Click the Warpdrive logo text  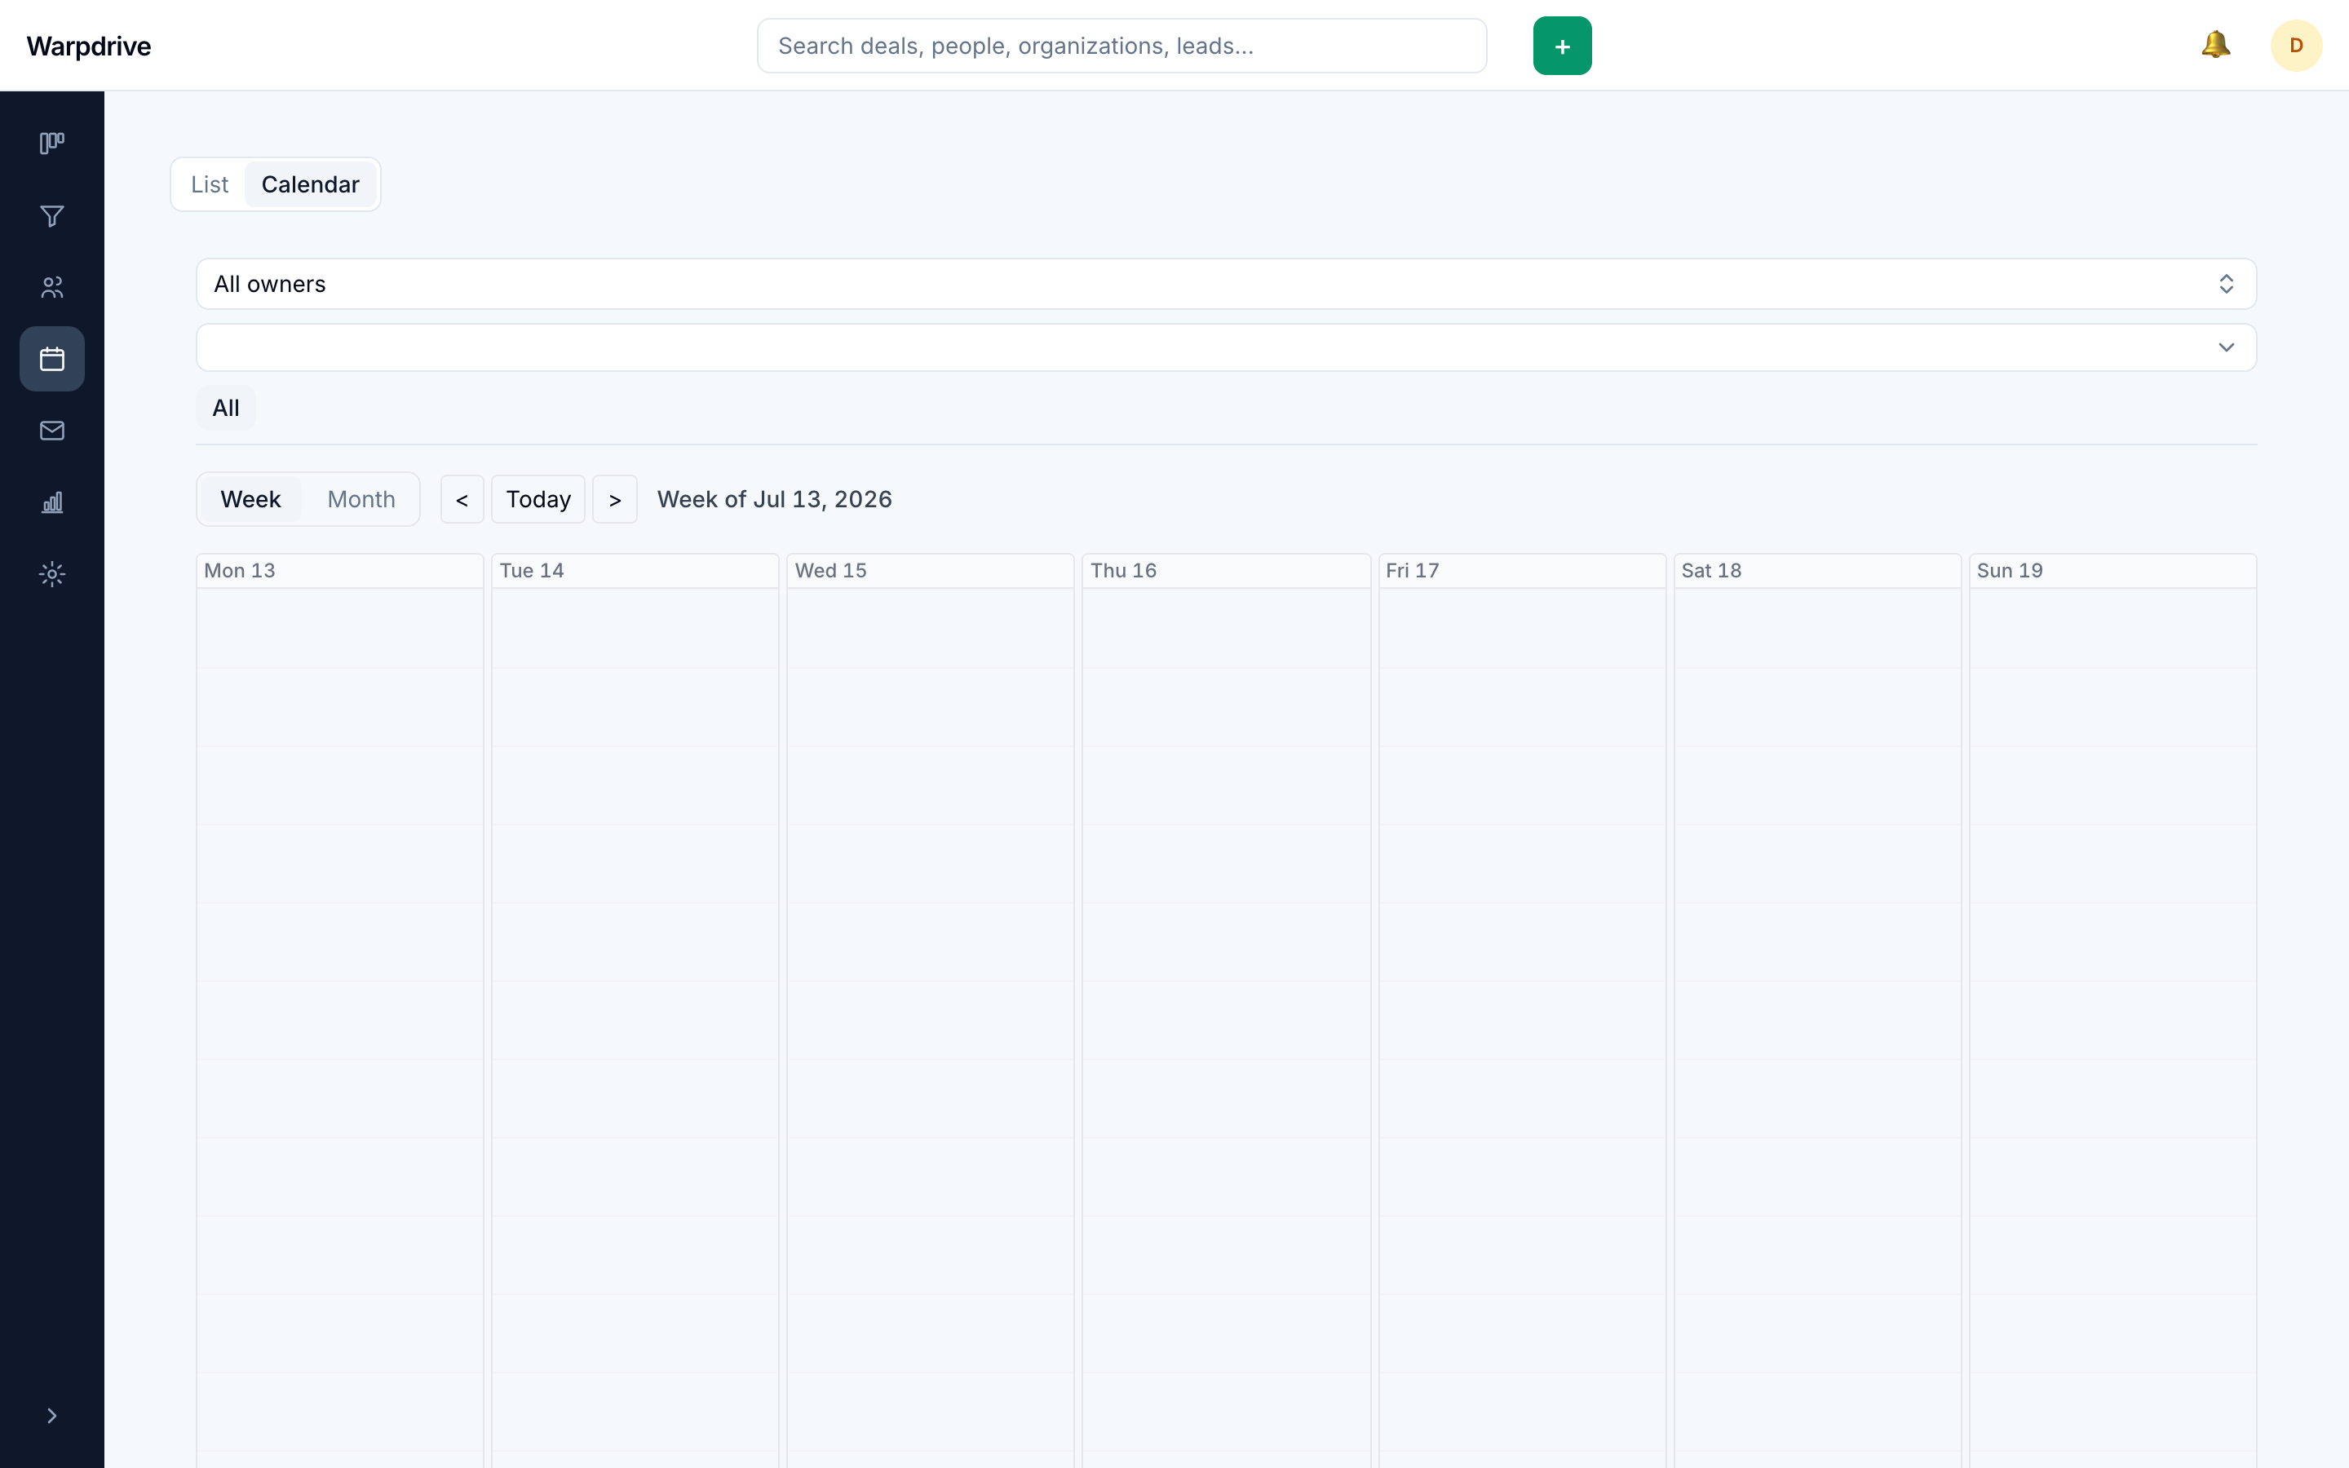pos(88,46)
